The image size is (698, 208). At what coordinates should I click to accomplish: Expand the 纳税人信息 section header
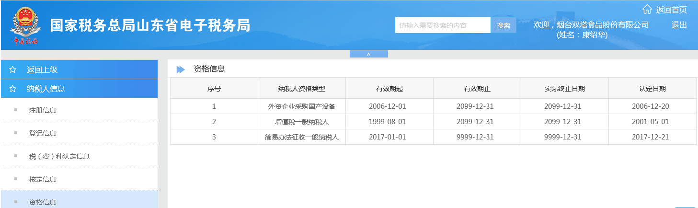(x=46, y=89)
